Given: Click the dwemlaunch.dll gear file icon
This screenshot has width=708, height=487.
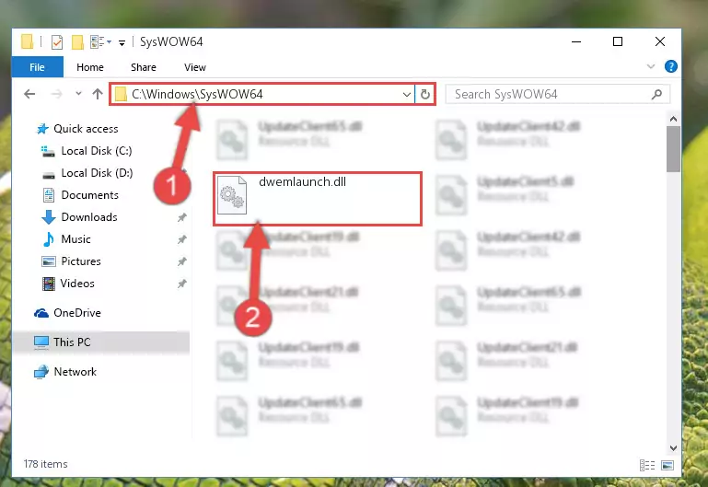Looking at the screenshot, I should 232,195.
